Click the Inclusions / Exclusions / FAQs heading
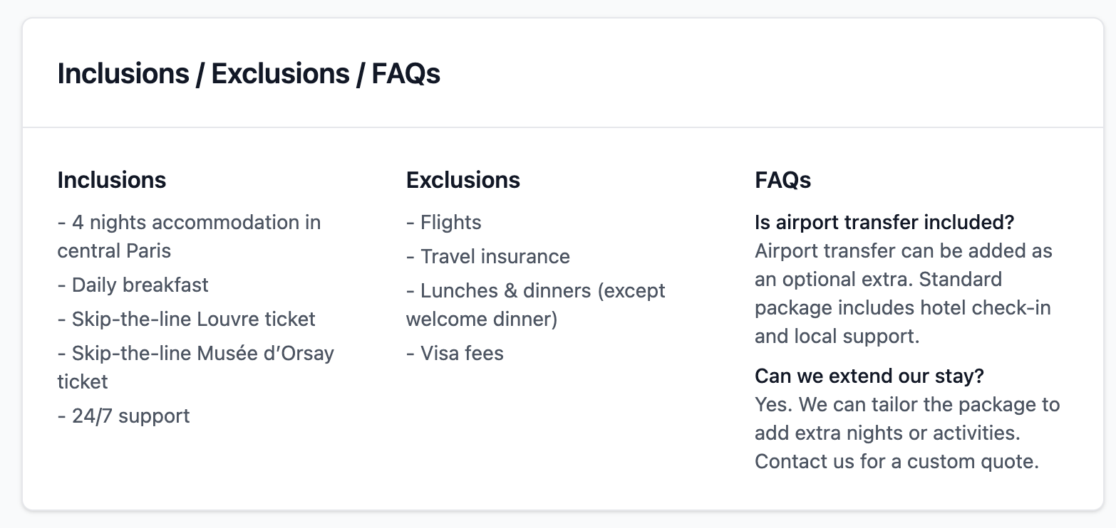Image resolution: width=1116 pixels, height=528 pixels. [x=249, y=74]
